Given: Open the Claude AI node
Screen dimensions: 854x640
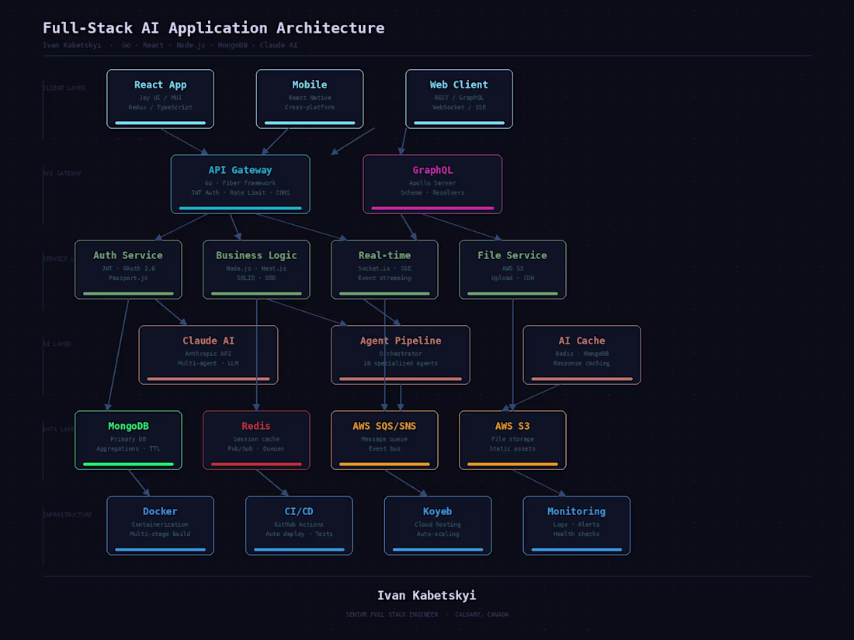Looking at the screenshot, I should (208, 354).
